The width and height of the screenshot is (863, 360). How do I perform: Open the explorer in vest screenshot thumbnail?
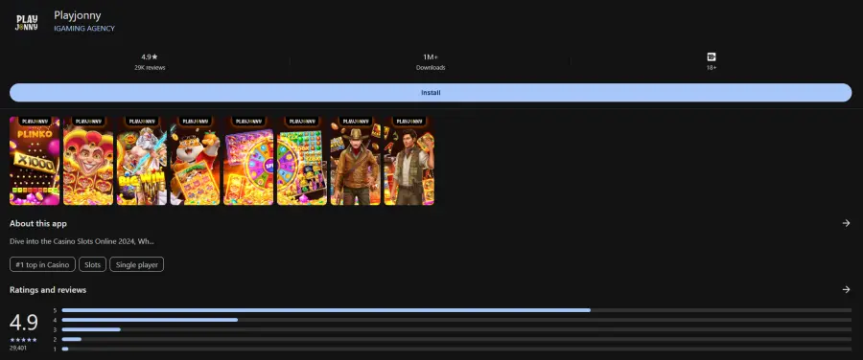[408, 161]
